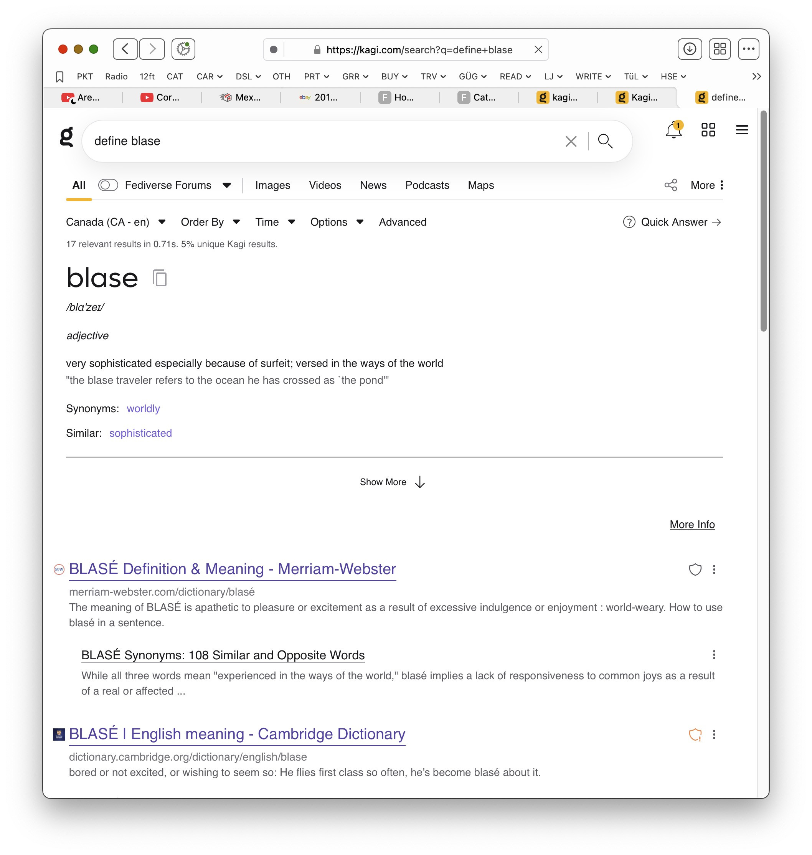This screenshot has height=855, width=812.
Task: Open browser downloads icon in toolbar
Action: (x=690, y=49)
